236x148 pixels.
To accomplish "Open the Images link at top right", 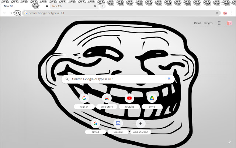I will click(x=208, y=23).
